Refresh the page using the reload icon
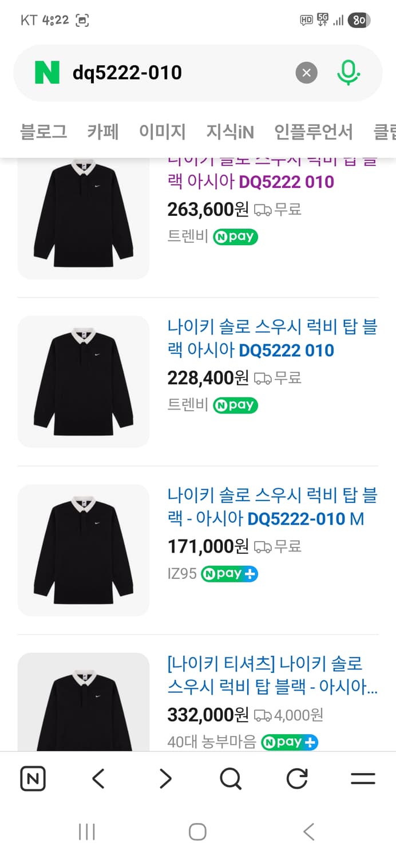396x859 pixels. (x=296, y=778)
